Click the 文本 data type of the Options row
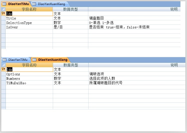 (70, 74)
